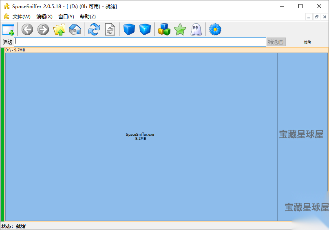
Task: Maximize the SpaceSniffer main window
Action: (x=300, y=6)
